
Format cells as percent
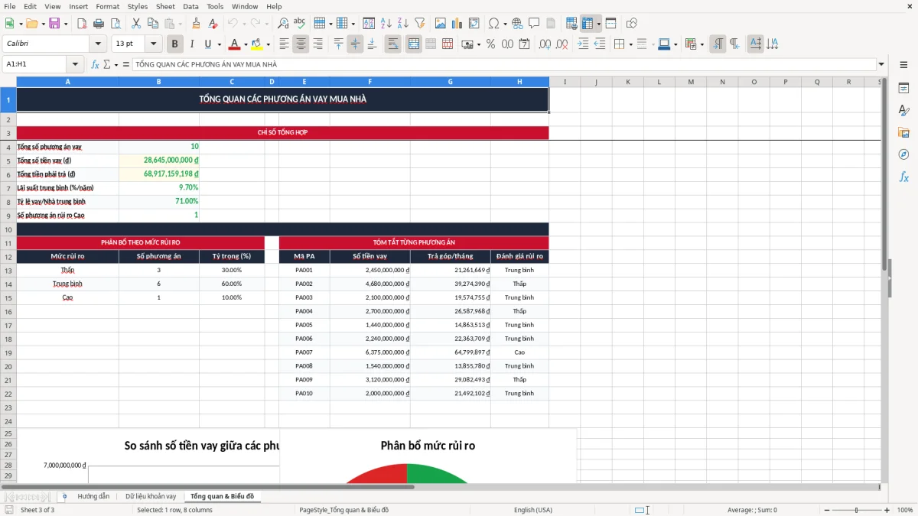pyautogui.click(x=490, y=44)
